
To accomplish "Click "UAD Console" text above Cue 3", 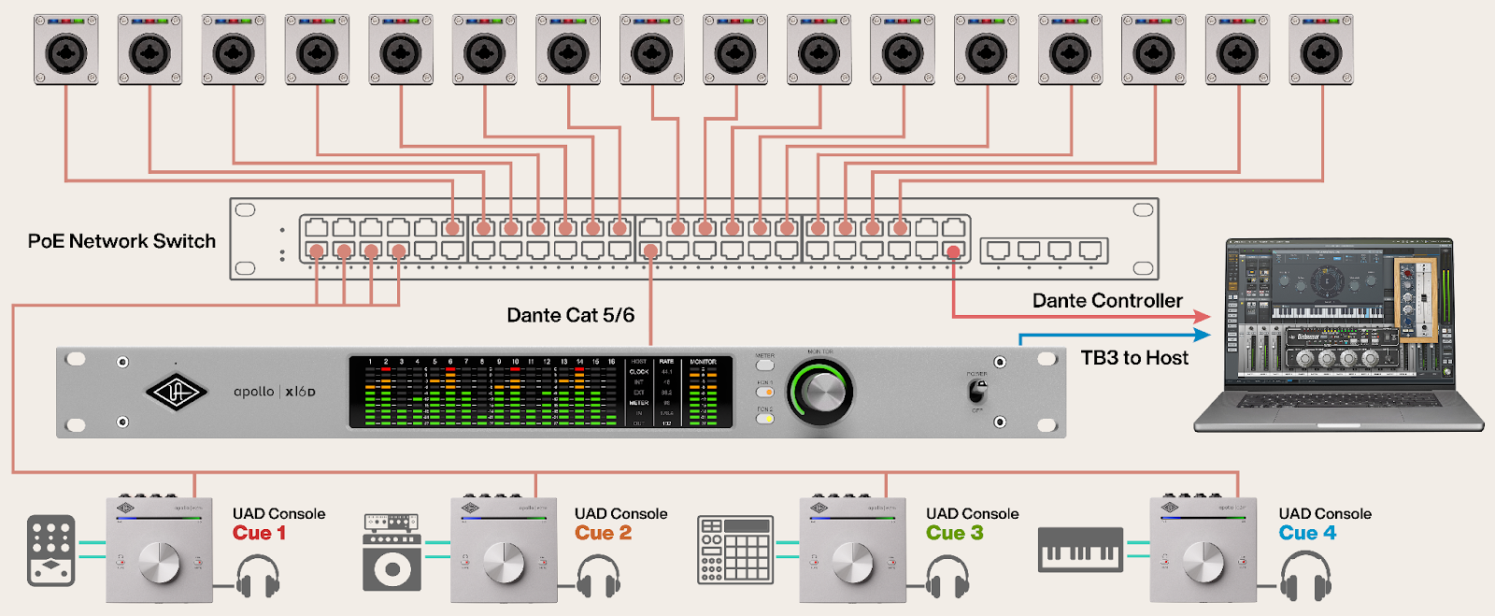I will [972, 513].
